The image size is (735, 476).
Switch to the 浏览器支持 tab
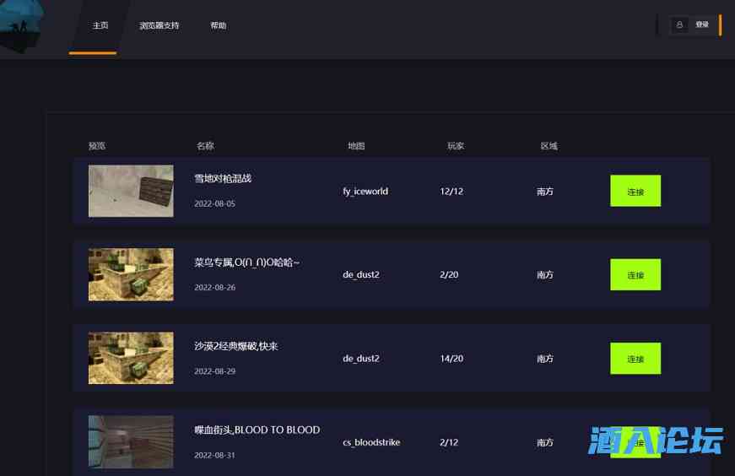[x=159, y=25]
